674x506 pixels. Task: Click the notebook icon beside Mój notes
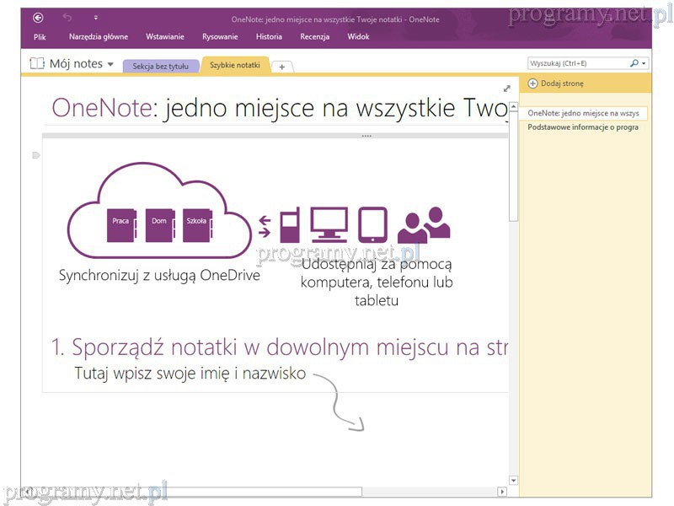(37, 63)
